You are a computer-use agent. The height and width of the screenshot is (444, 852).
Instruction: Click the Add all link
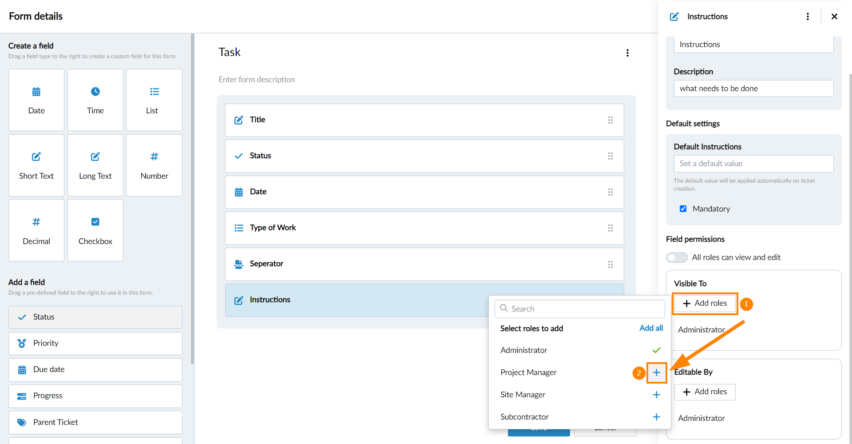click(x=651, y=328)
